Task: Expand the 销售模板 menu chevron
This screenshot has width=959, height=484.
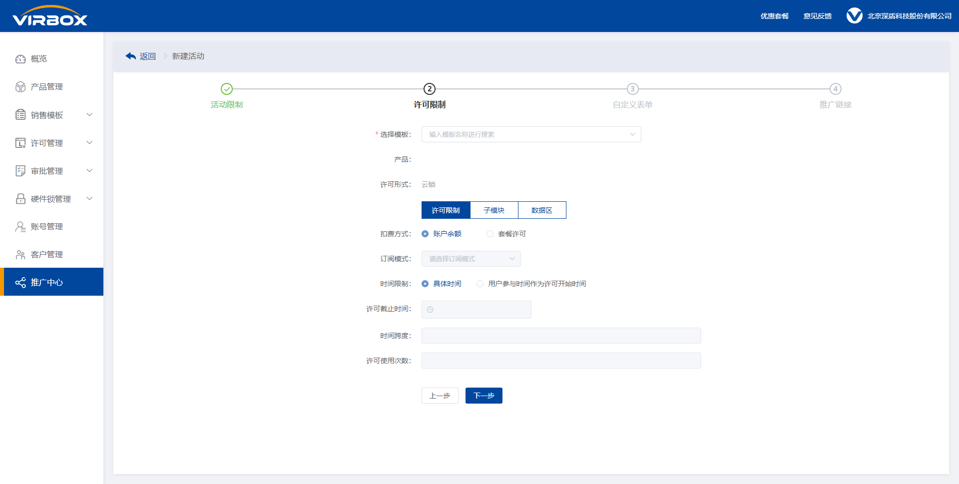Action: (x=89, y=115)
